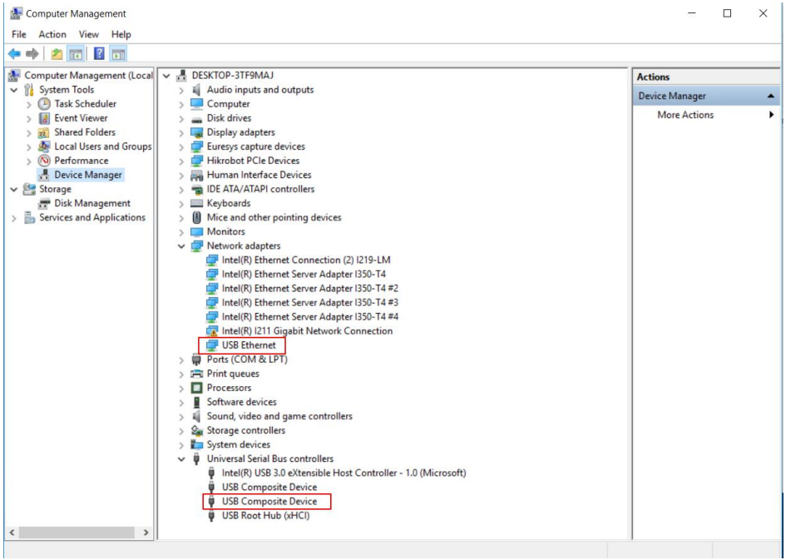Select Intel(R) Ethernet Connection (2) I219-LM
The width and height of the screenshot is (786, 560).
[306, 260]
